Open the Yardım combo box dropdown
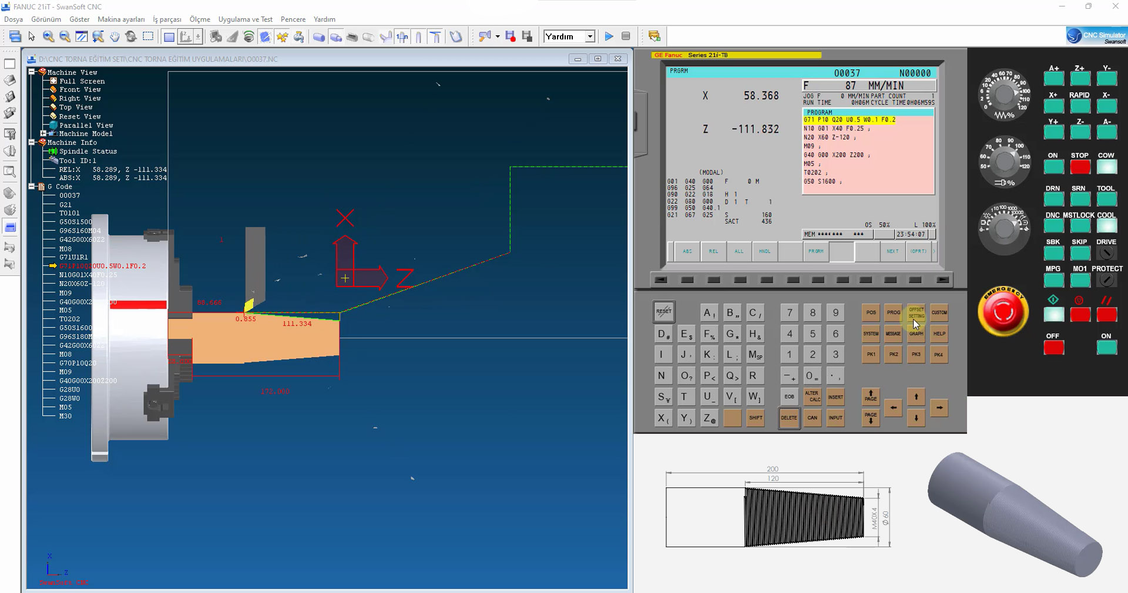The height and width of the screenshot is (593, 1128). point(590,36)
